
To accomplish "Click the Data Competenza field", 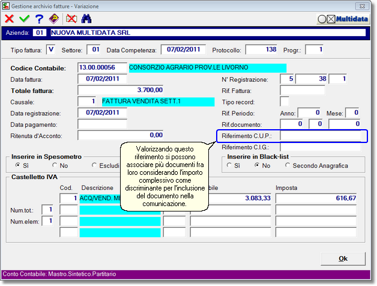I will (184, 50).
